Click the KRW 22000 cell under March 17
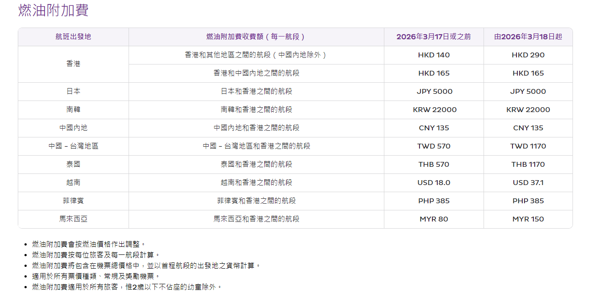This screenshot has width=605, height=294. point(435,110)
